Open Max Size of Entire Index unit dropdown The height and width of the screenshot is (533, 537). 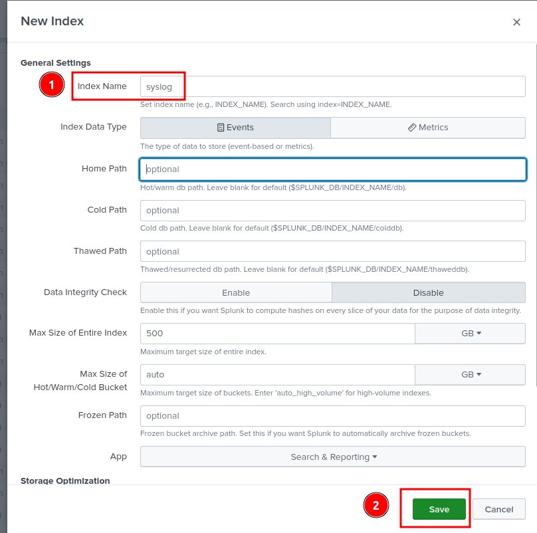click(470, 334)
